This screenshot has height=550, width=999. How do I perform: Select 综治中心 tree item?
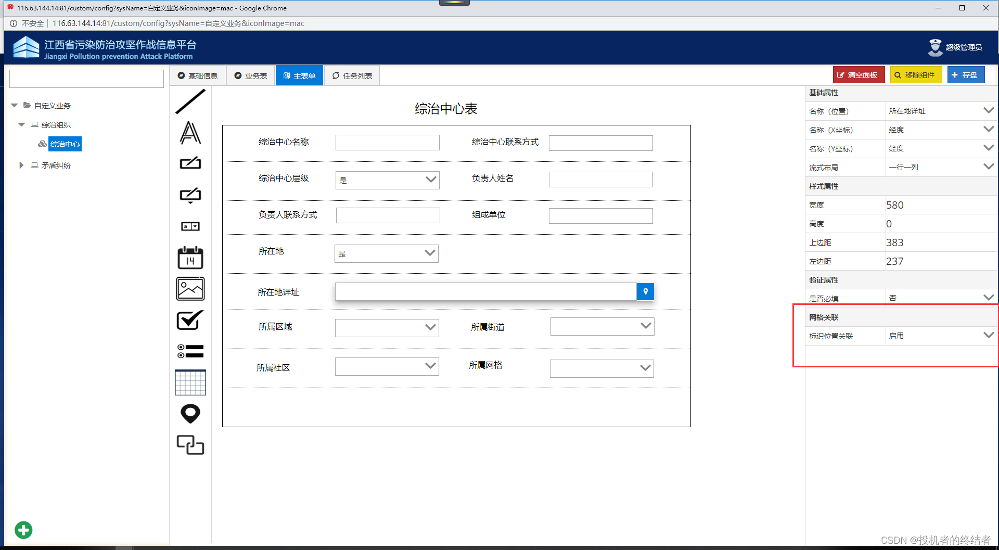[x=65, y=144]
